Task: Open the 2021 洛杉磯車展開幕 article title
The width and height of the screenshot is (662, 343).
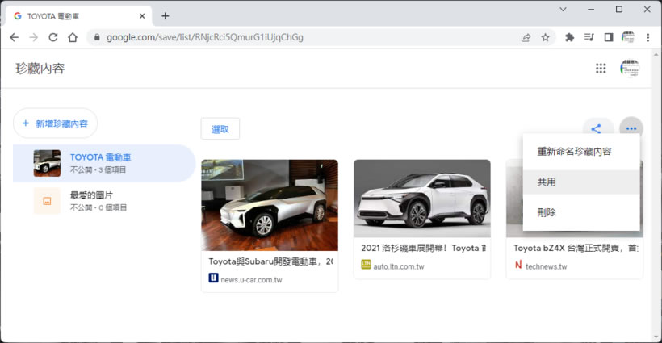Action: click(x=423, y=248)
